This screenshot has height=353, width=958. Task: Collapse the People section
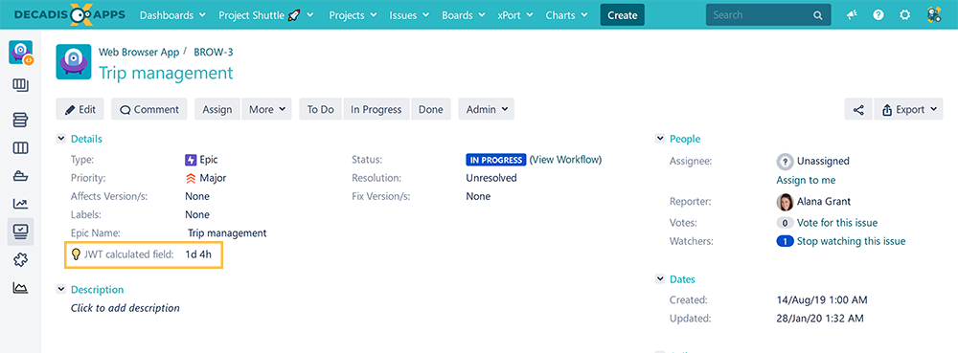(660, 139)
